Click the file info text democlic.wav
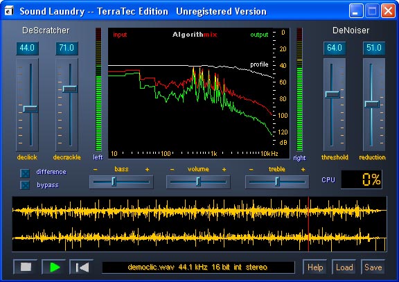399x282 pixels. coord(197,267)
